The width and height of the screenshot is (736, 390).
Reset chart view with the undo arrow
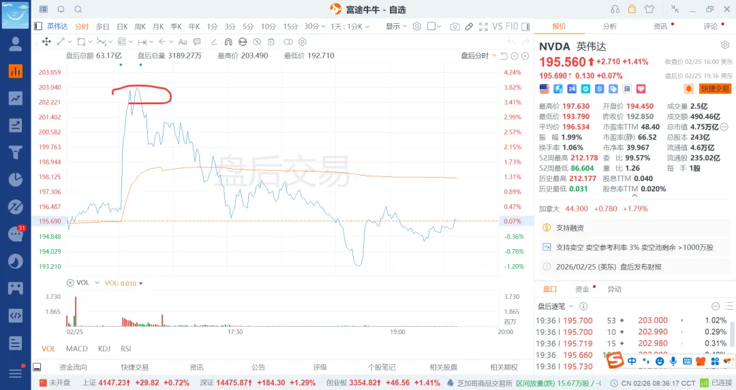[504, 56]
